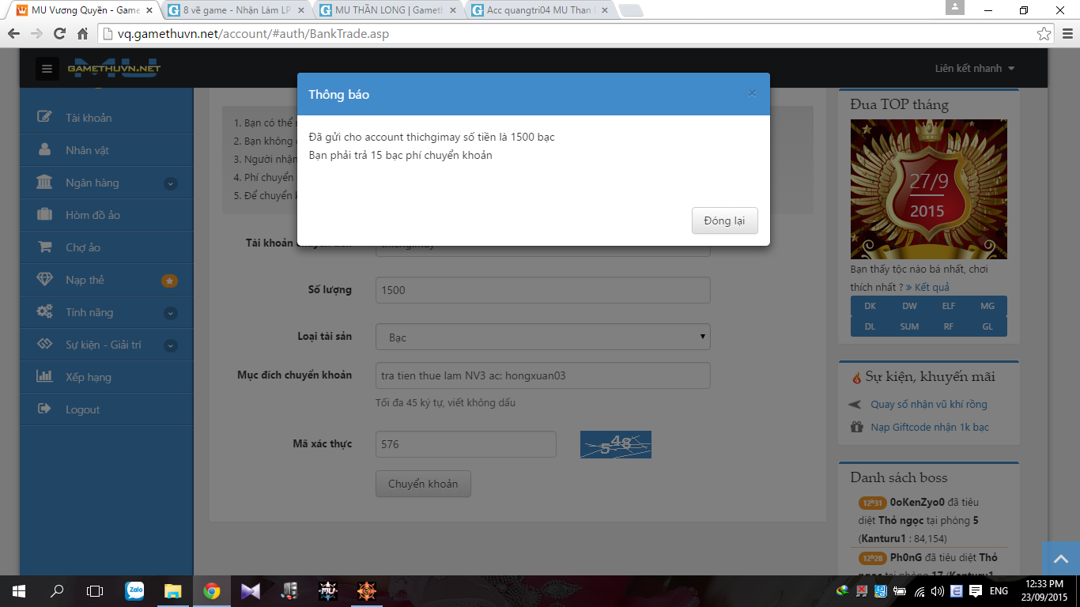Click the hamburger menu icon in header

(x=47, y=69)
